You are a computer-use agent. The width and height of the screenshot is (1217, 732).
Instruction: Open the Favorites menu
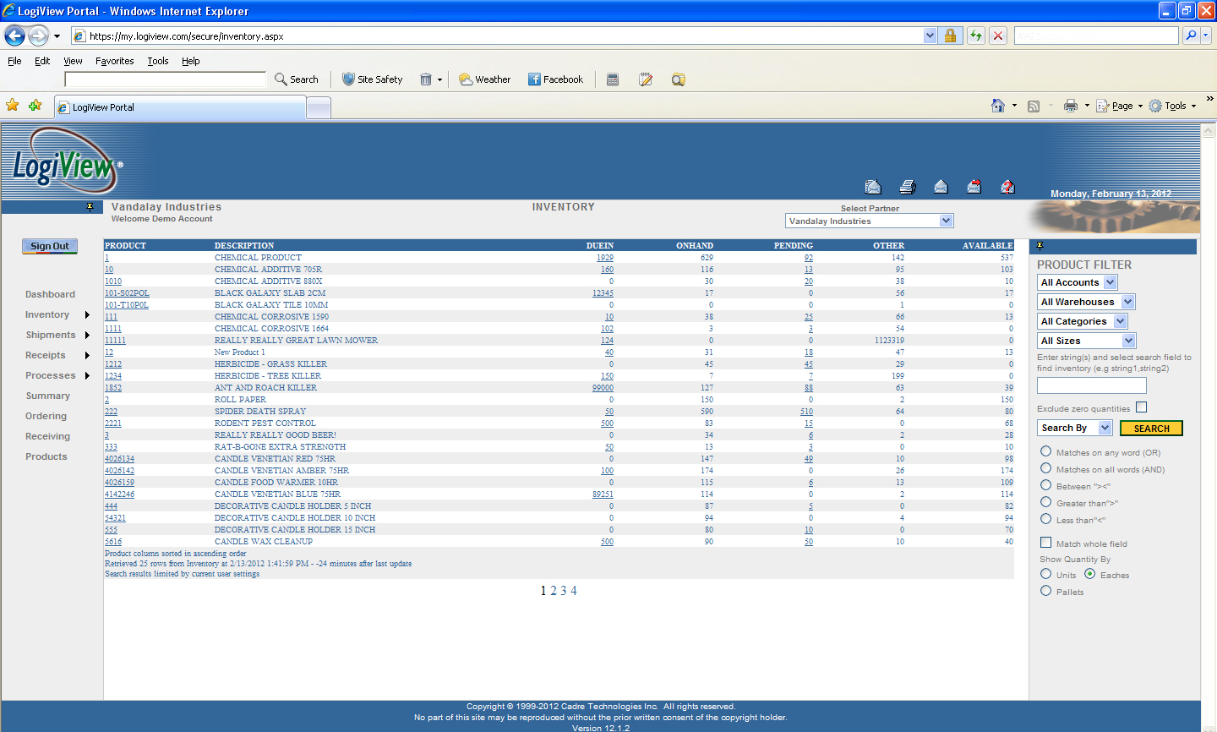pyautogui.click(x=114, y=61)
